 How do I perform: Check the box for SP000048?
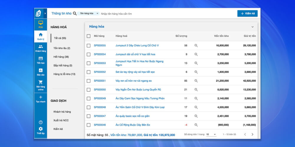click(88, 107)
